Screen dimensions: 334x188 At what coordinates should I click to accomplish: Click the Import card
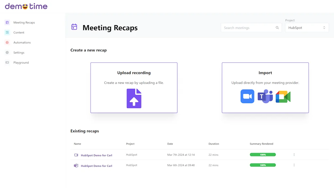tap(265, 87)
